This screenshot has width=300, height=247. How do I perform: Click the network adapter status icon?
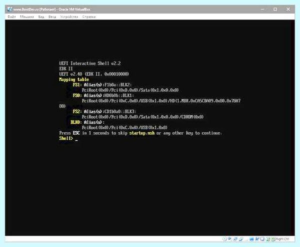pos(241,239)
